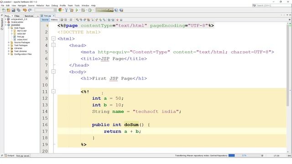
Task: Switch to the History editor view
Action: click(x=54, y=20)
